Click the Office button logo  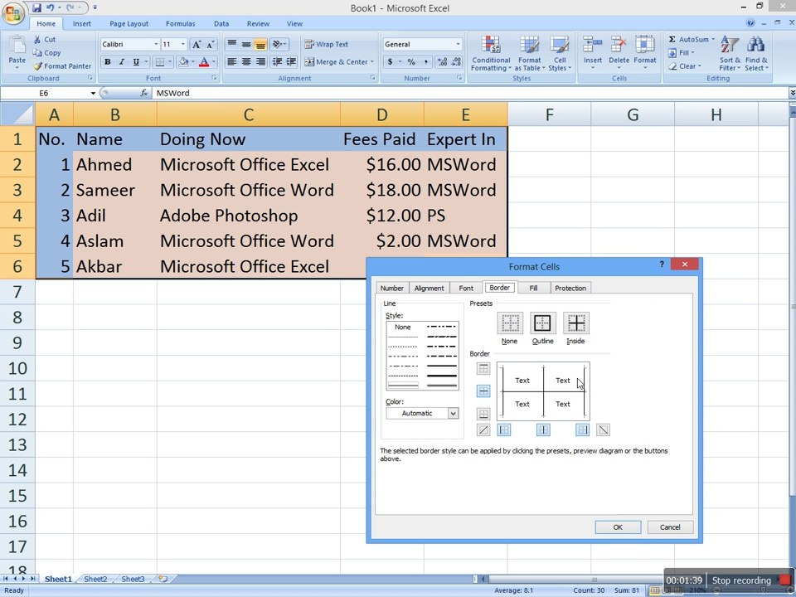pyautogui.click(x=12, y=12)
